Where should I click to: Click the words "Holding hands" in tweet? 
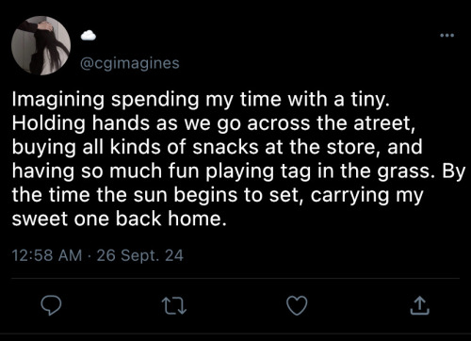(81, 122)
